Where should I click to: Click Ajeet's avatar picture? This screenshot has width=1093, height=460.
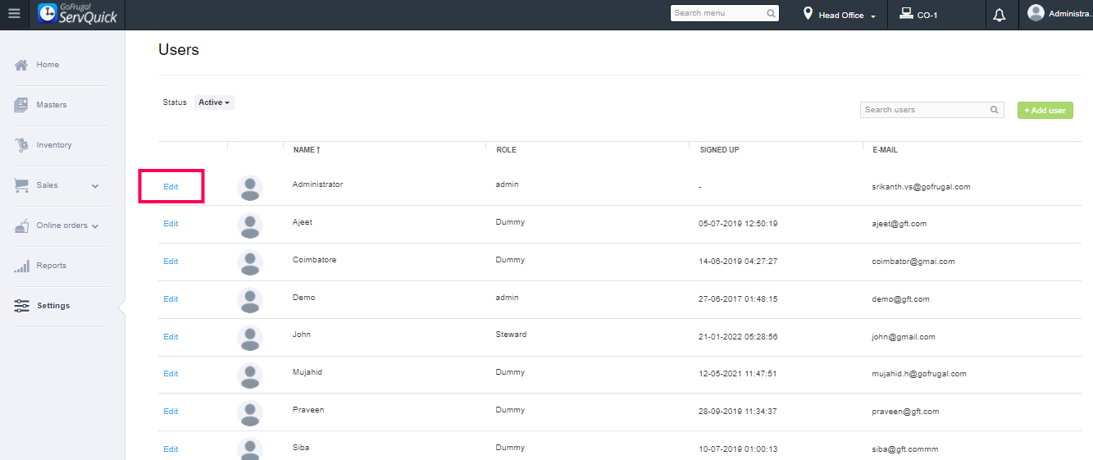[x=250, y=225]
